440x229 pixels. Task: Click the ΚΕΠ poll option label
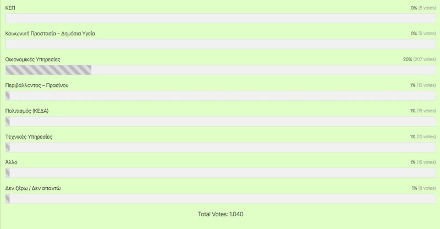[10, 8]
